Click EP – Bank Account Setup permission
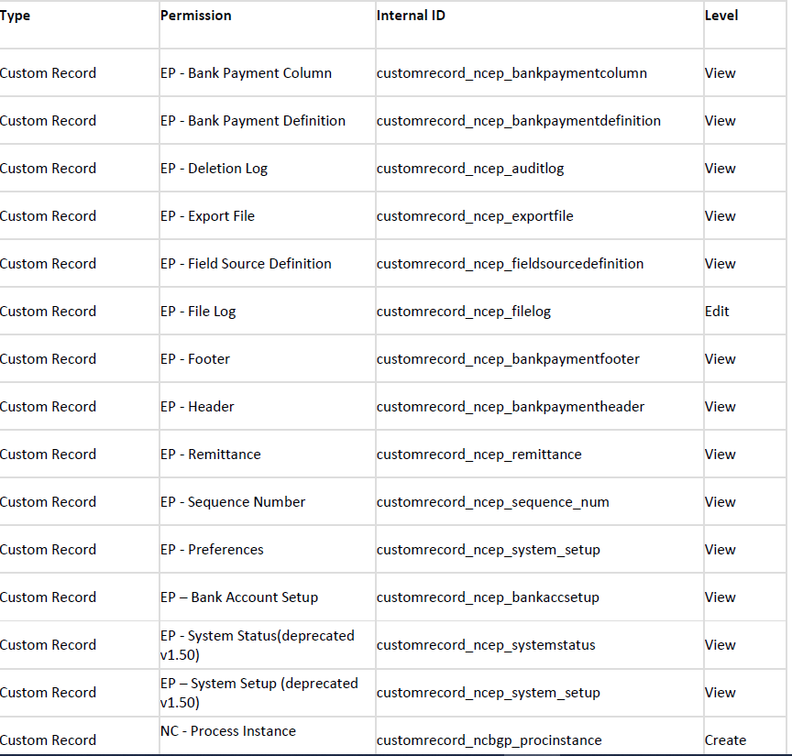The height and width of the screenshot is (756, 792). (x=238, y=597)
